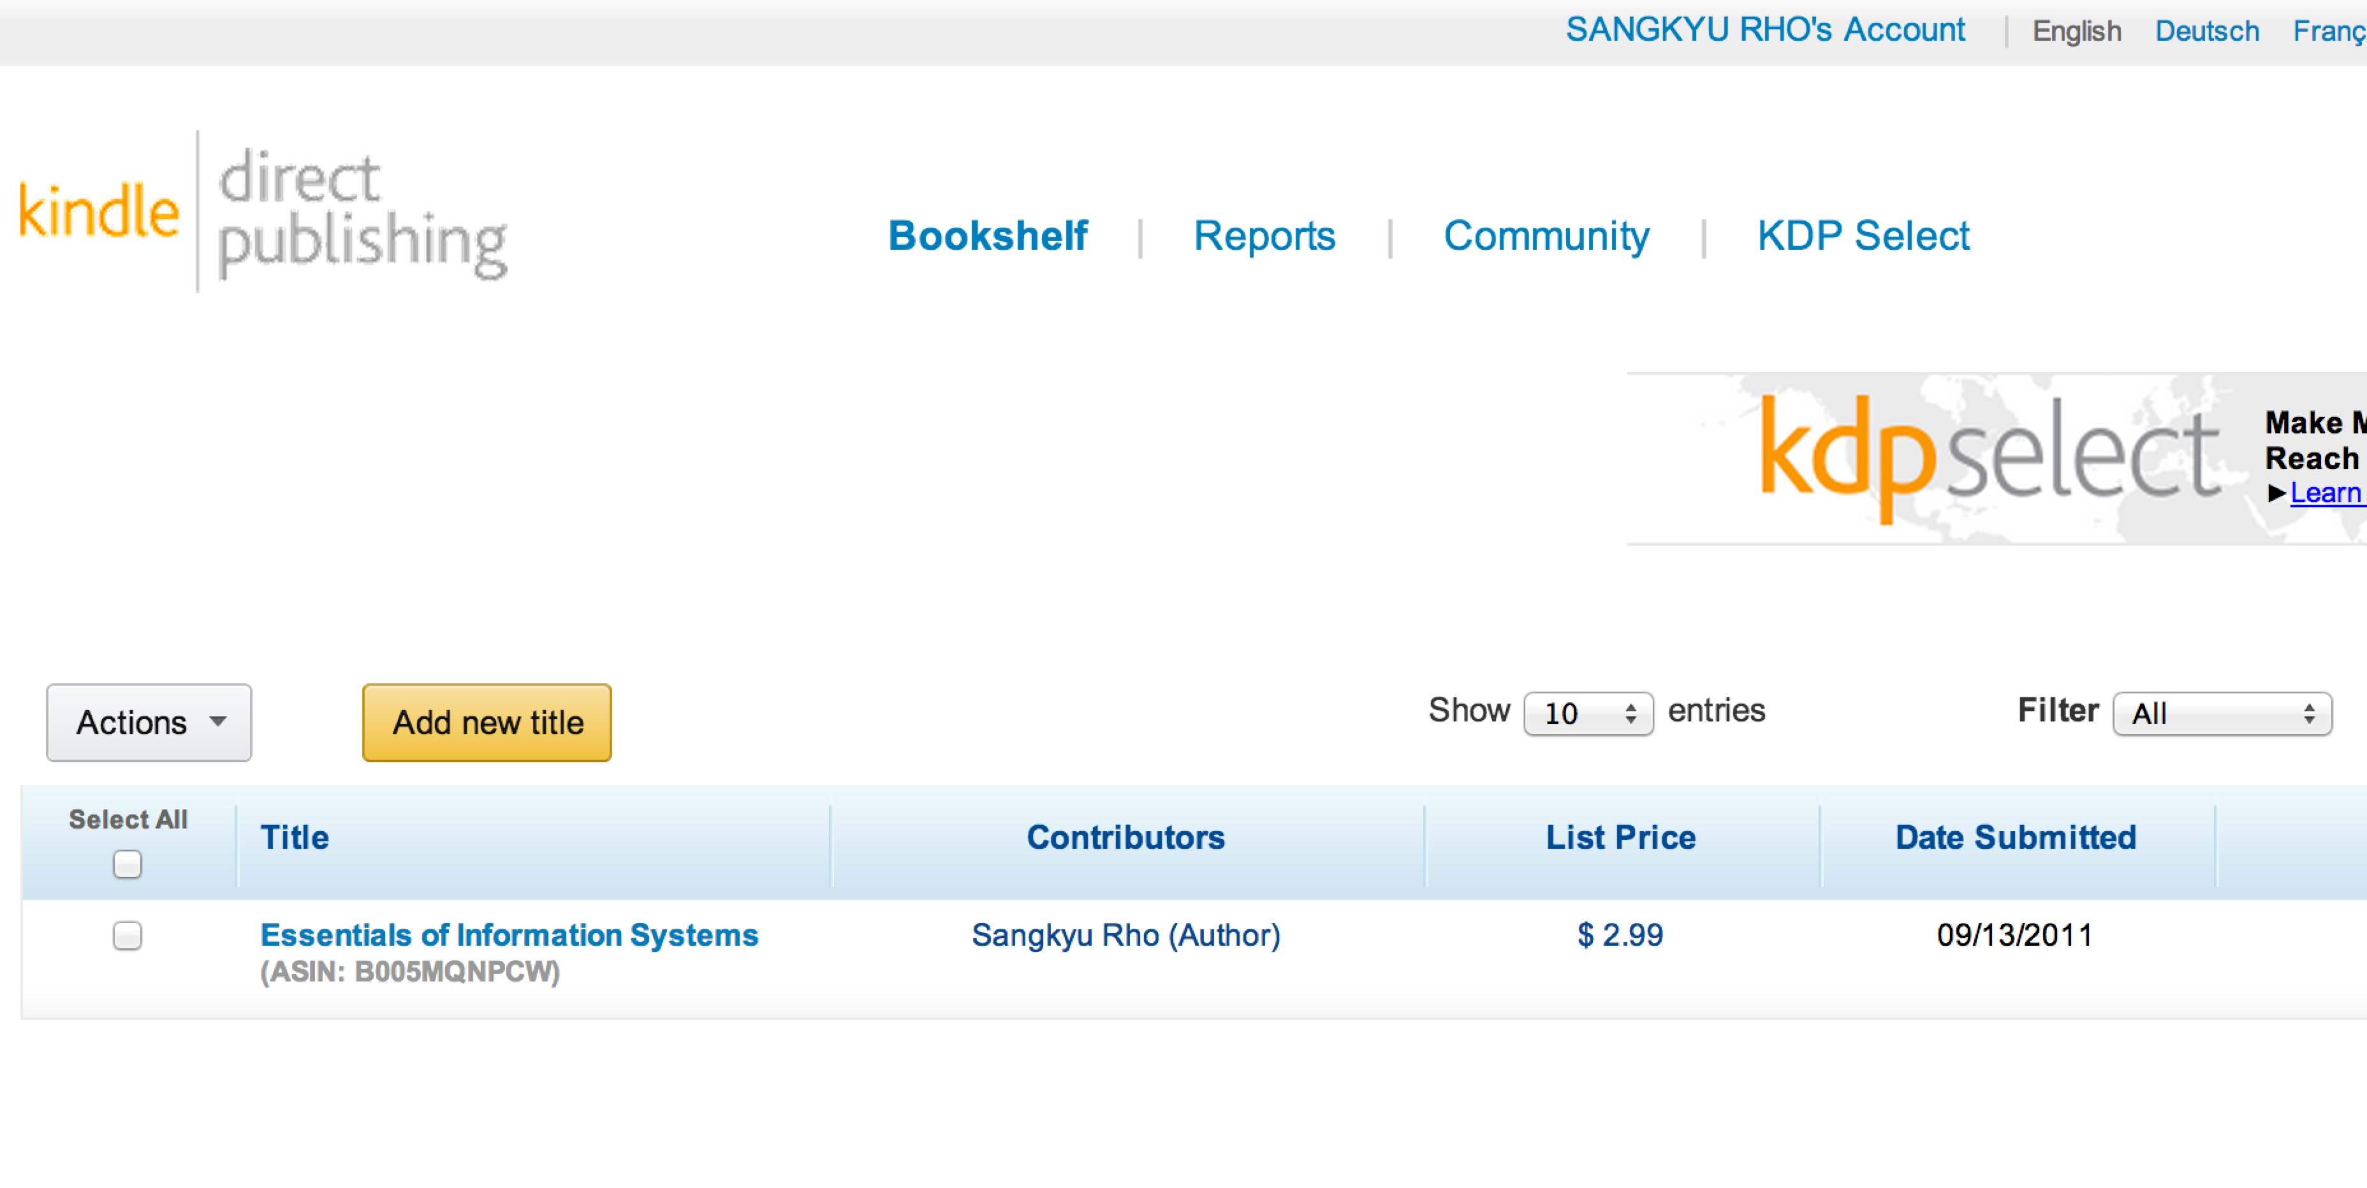
Task: Check the Essentials of Information Systems row
Action: [x=127, y=934]
